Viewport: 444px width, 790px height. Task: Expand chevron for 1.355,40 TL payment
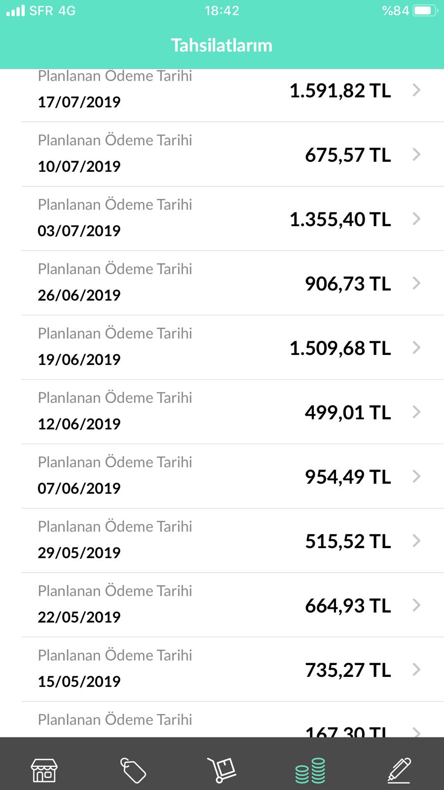pyautogui.click(x=417, y=219)
